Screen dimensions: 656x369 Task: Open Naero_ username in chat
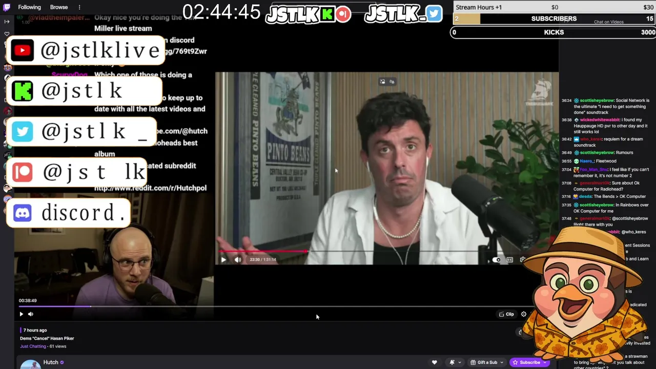587,161
